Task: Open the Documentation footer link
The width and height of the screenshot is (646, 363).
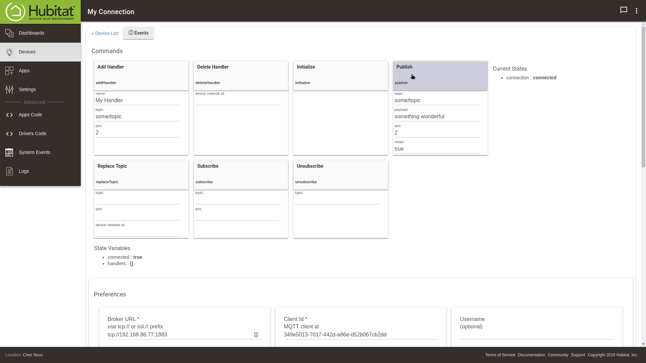Action: pos(531,355)
